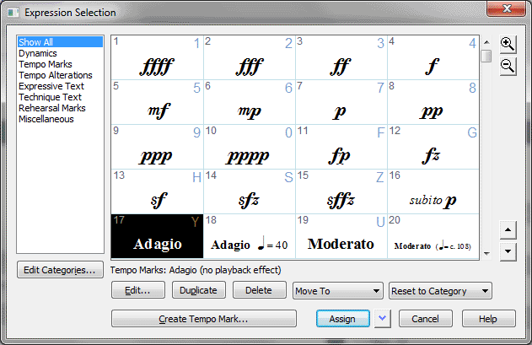Click the Help button
Screen dimensions: 532x345
coord(488,319)
